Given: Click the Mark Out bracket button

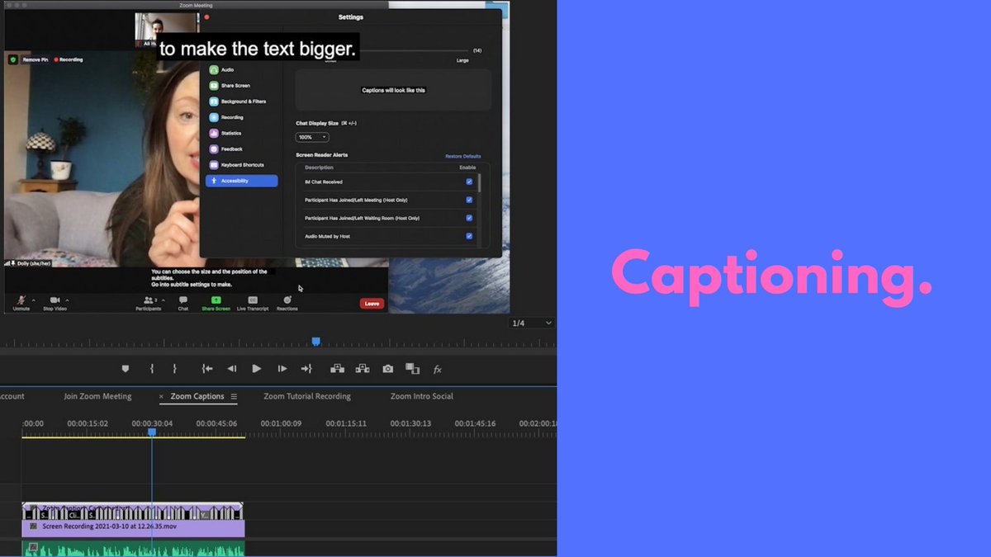Looking at the screenshot, I should click(174, 369).
